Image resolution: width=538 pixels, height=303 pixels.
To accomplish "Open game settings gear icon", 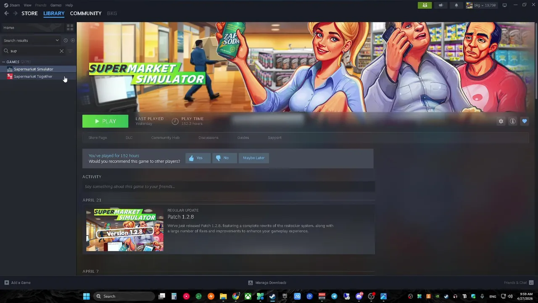I will [x=501, y=121].
